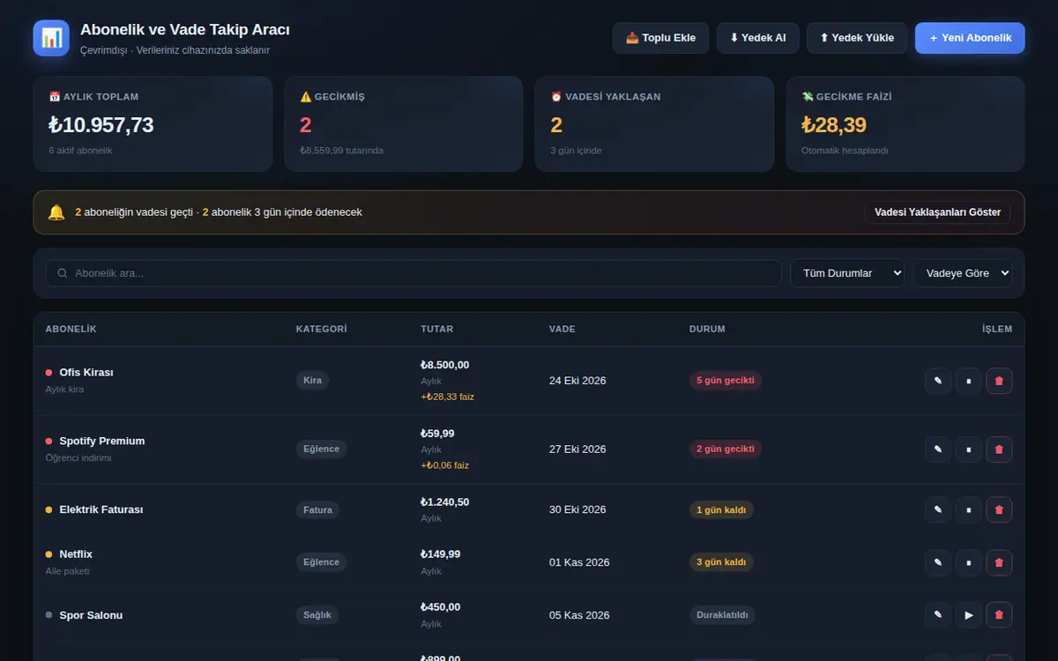This screenshot has height=661, width=1058.
Task: Click the Netflix subscription name
Action: click(x=76, y=554)
